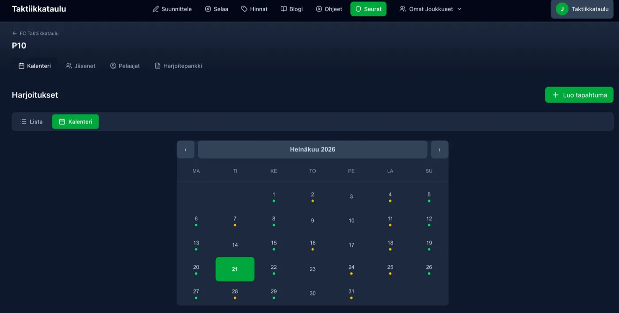Viewport: 619px width, 313px height.
Task: Select day 12 in the calendar
Action: click(x=429, y=221)
